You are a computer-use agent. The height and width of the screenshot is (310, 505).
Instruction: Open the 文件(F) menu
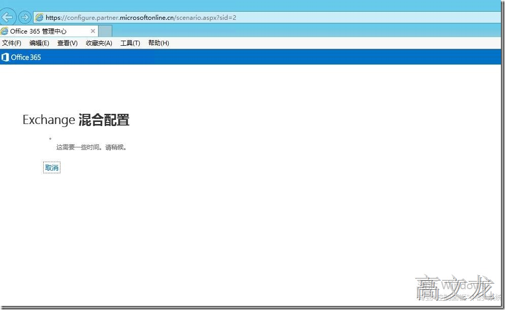12,43
